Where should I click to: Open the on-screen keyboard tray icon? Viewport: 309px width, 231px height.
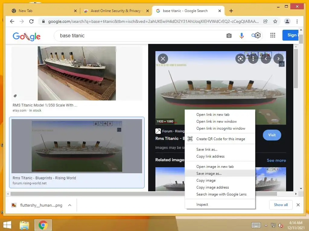coord(256,225)
